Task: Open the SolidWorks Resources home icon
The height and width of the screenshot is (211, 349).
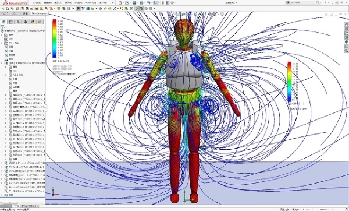Action: 346,24
